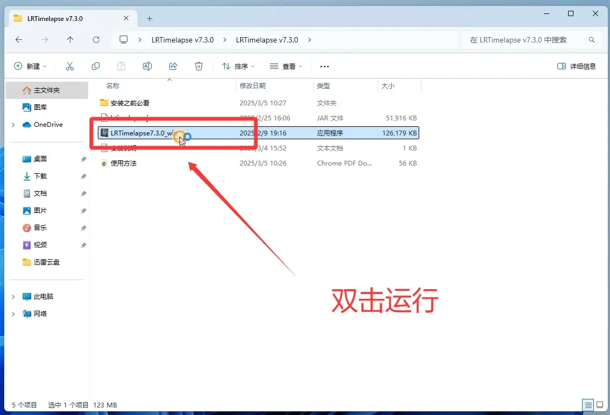Open a new tab with plus button

click(150, 18)
